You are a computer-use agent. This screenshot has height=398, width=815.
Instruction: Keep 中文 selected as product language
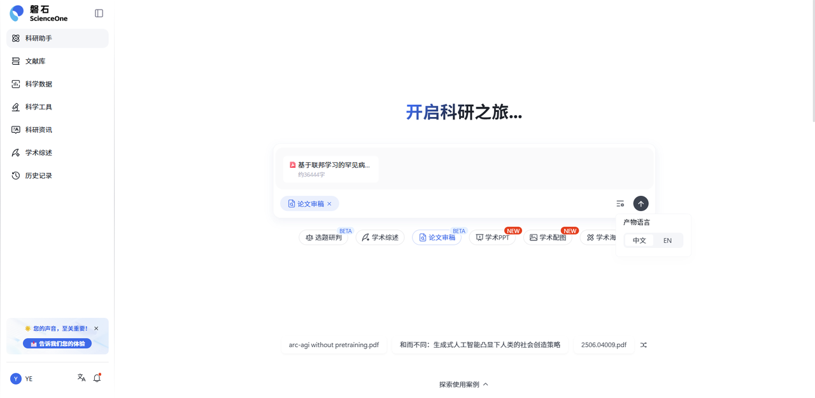coord(639,240)
